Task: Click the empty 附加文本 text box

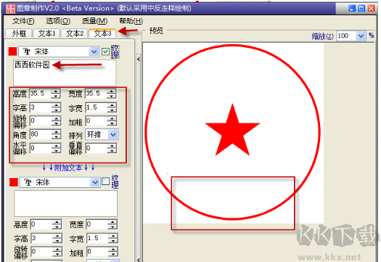Action: tap(66, 203)
